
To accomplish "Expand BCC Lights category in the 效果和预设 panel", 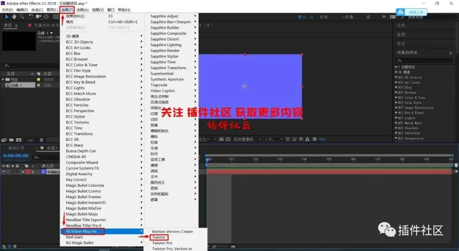I will tap(396, 118).
